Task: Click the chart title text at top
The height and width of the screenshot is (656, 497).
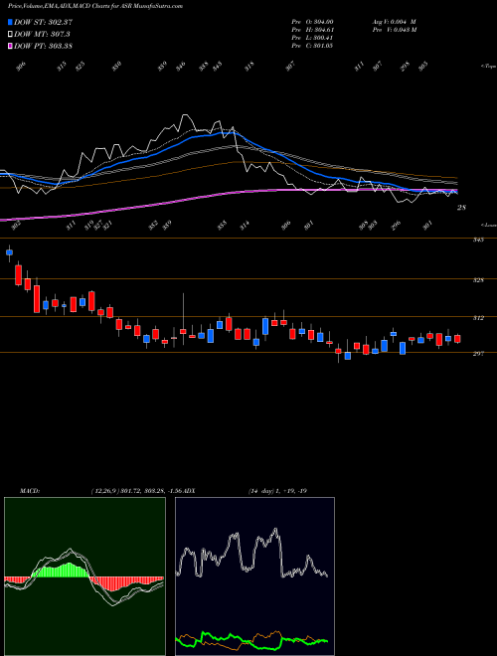Action: [x=95, y=6]
